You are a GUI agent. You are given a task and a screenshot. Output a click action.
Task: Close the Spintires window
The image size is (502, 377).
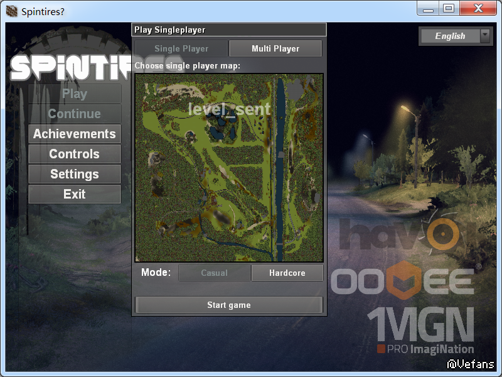pos(478,8)
